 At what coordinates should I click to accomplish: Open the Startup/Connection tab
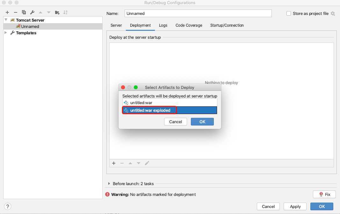tap(227, 25)
